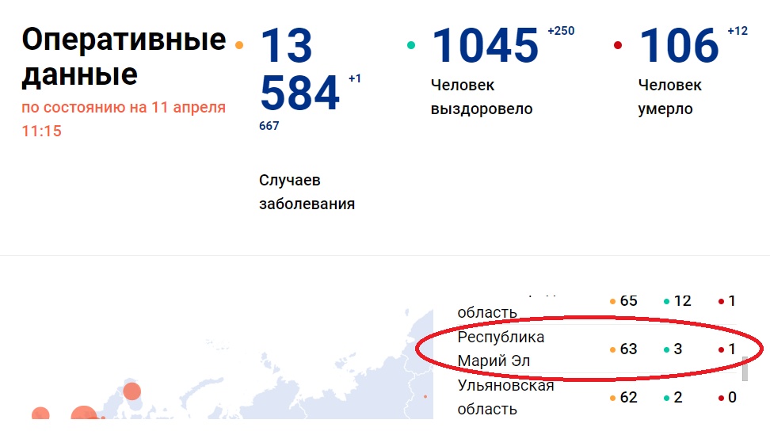Image resolution: width=770 pixels, height=435 pixels.
Task: Select the Ульяновская область region
Action: pyautogui.click(x=505, y=397)
